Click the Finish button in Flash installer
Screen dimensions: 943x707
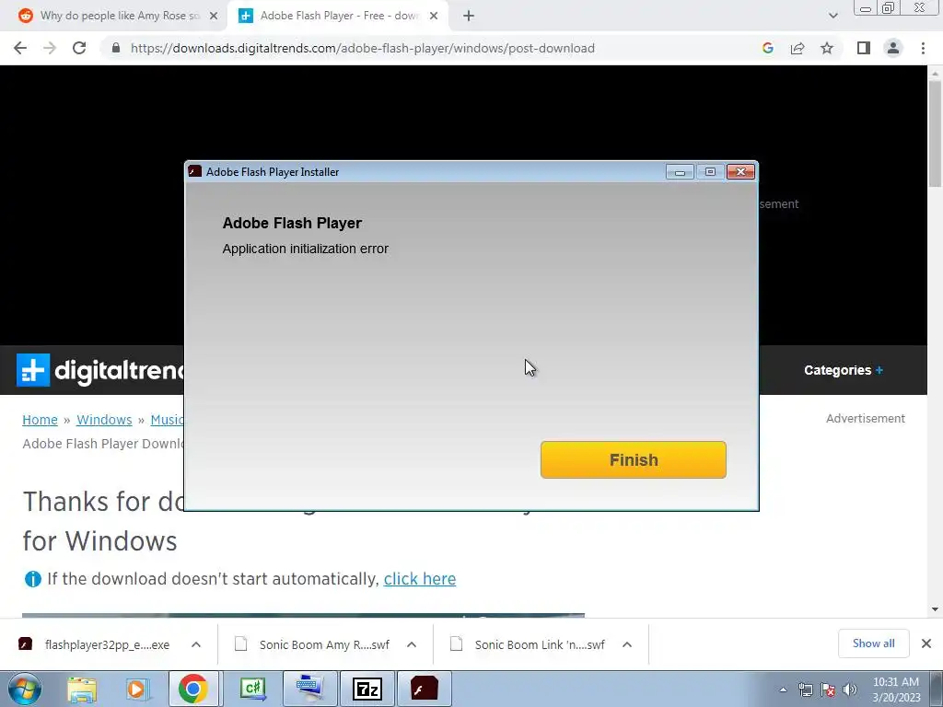coord(634,460)
